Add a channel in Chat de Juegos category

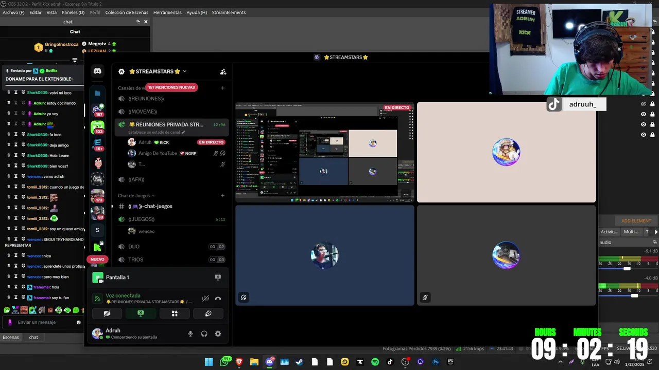223,196
